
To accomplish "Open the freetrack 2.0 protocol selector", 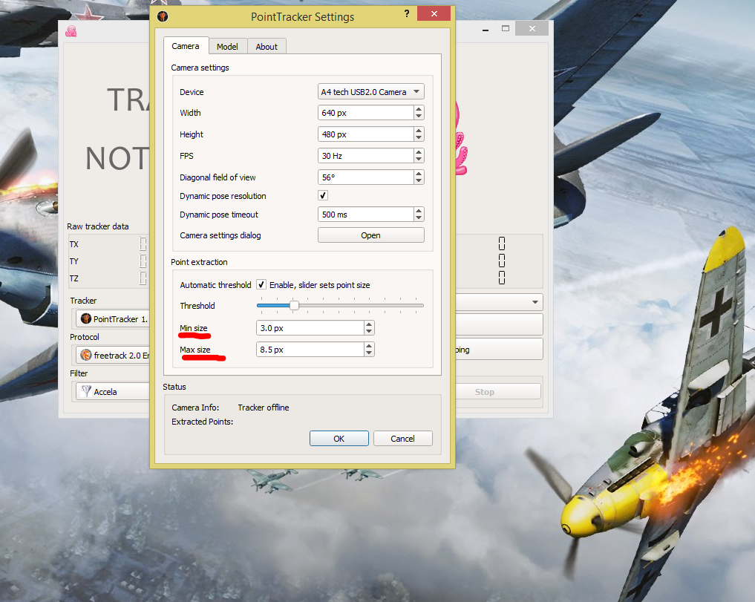I will [111, 356].
